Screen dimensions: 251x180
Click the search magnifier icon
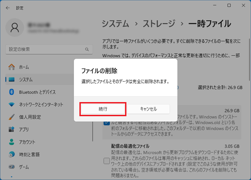point(87,49)
